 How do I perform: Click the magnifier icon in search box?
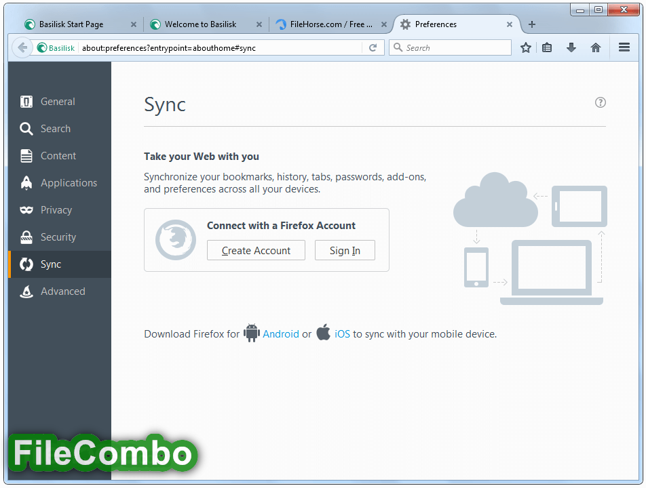(x=398, y=47)
